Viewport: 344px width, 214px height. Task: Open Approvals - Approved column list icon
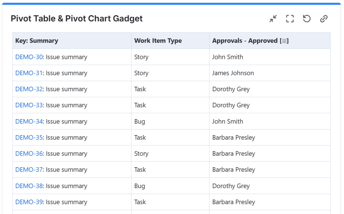pos(284,41)
